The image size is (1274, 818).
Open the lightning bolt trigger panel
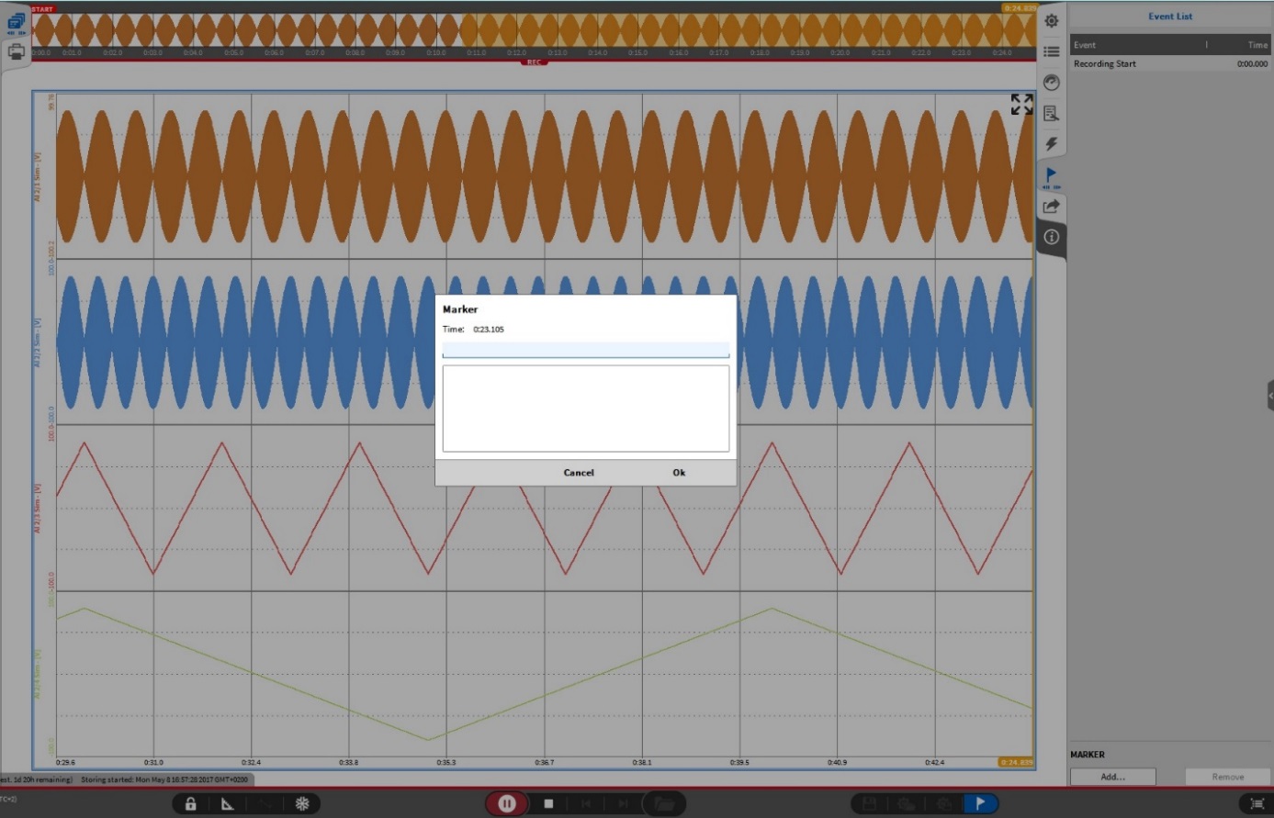pos(1052,144)
